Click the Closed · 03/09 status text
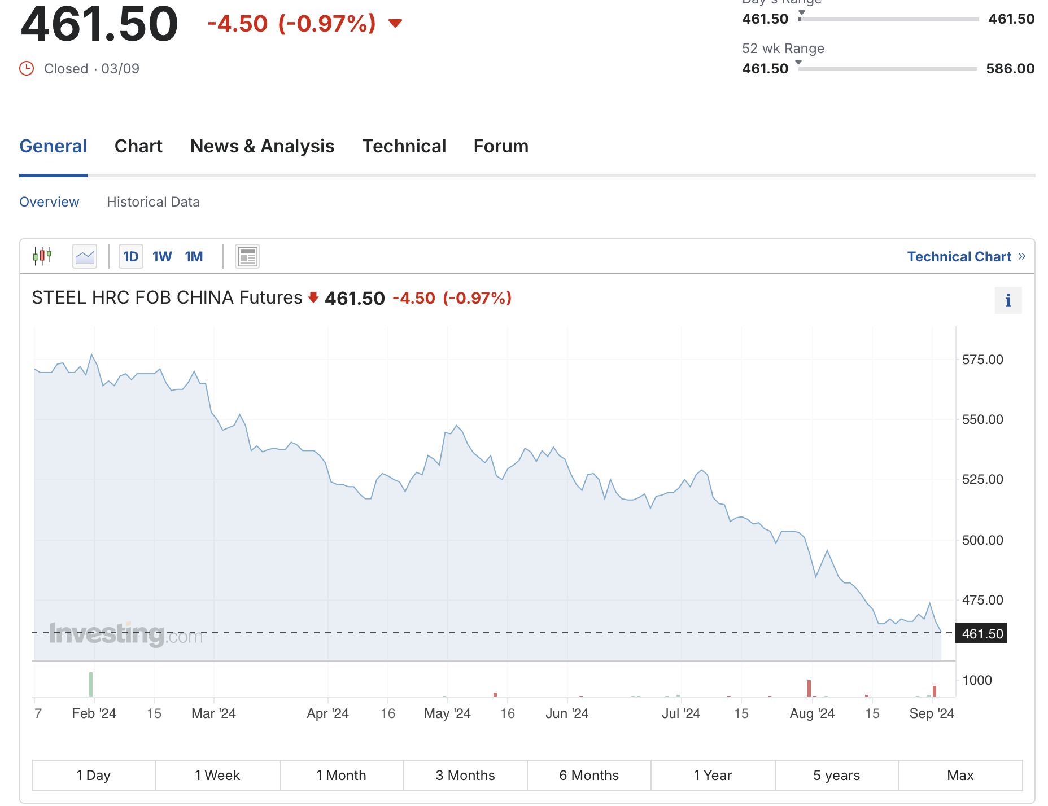 [91, 68]
